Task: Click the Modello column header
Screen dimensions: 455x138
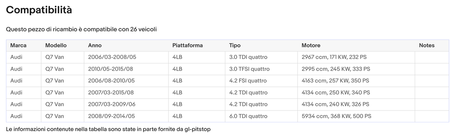Action: click(x=56, y=45)
